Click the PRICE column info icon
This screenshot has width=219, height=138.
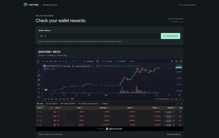[158, 108]
